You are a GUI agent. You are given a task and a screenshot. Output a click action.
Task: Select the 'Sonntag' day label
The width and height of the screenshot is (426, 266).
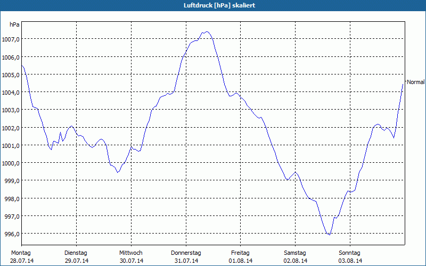click(x=349, y=253)
